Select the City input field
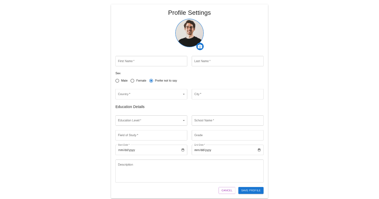 tap(227, 94)
